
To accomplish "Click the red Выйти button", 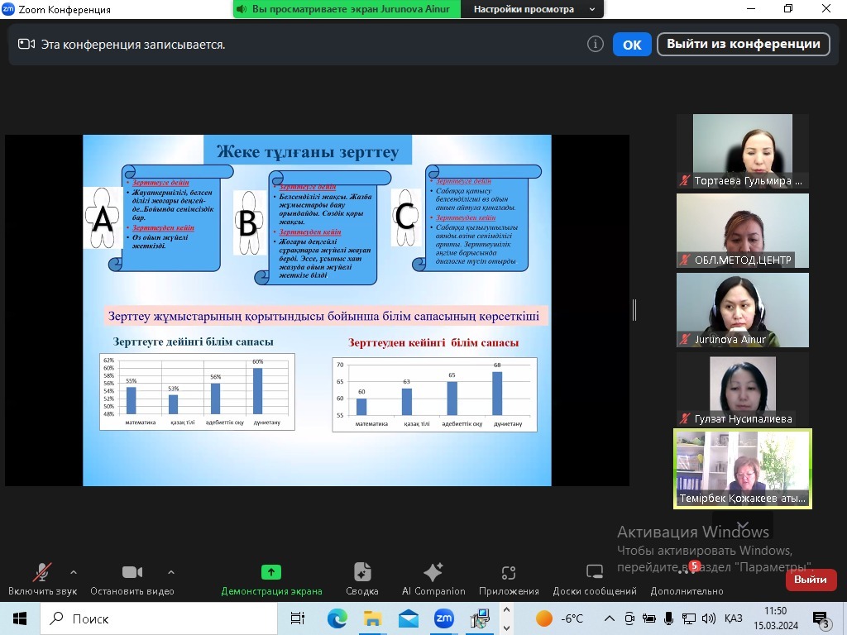I will (811, 580).
